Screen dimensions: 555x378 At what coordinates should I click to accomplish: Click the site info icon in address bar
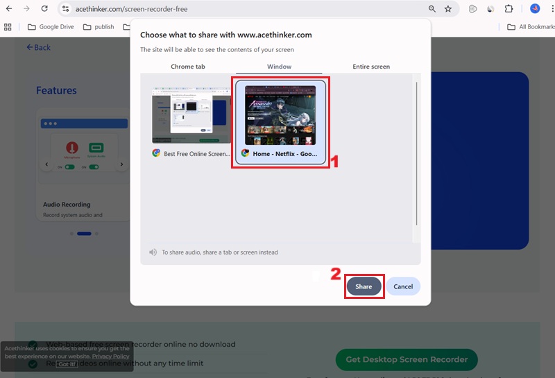(x=65, y=9)
